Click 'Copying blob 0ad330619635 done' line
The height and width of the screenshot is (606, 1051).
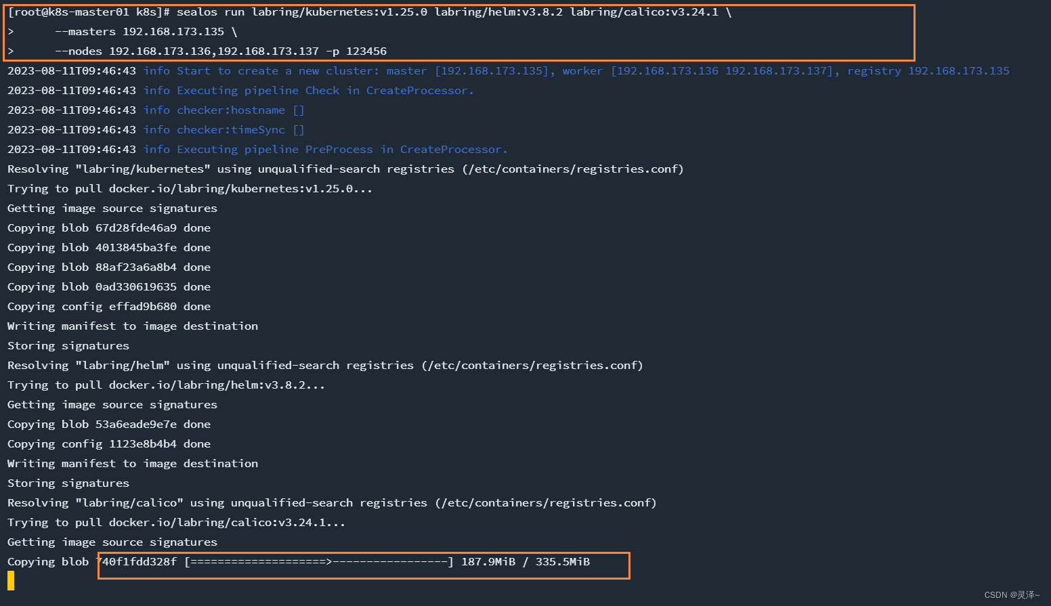tap(109, 287)
